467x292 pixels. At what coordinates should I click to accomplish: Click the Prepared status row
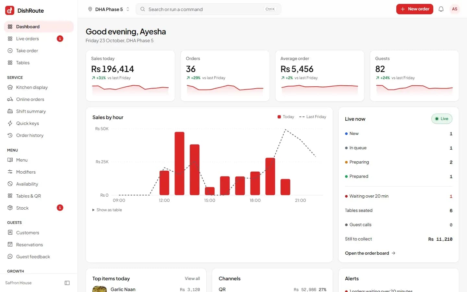pos(399,176)
